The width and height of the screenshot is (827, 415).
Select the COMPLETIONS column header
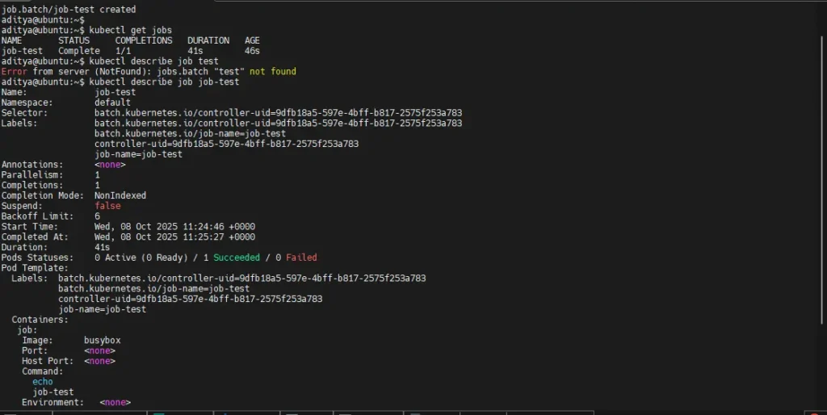(x=143, y=40)
